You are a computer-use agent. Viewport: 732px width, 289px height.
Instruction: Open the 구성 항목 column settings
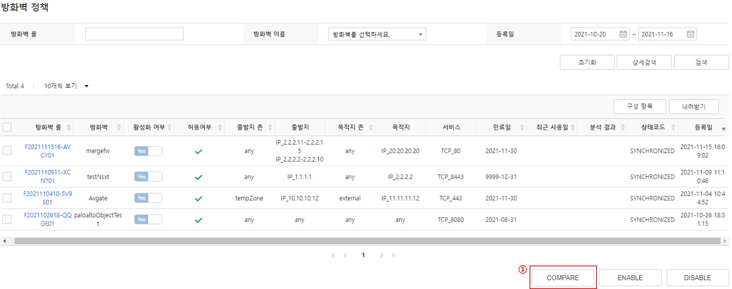pyautogui.click(x=639, y=106)
